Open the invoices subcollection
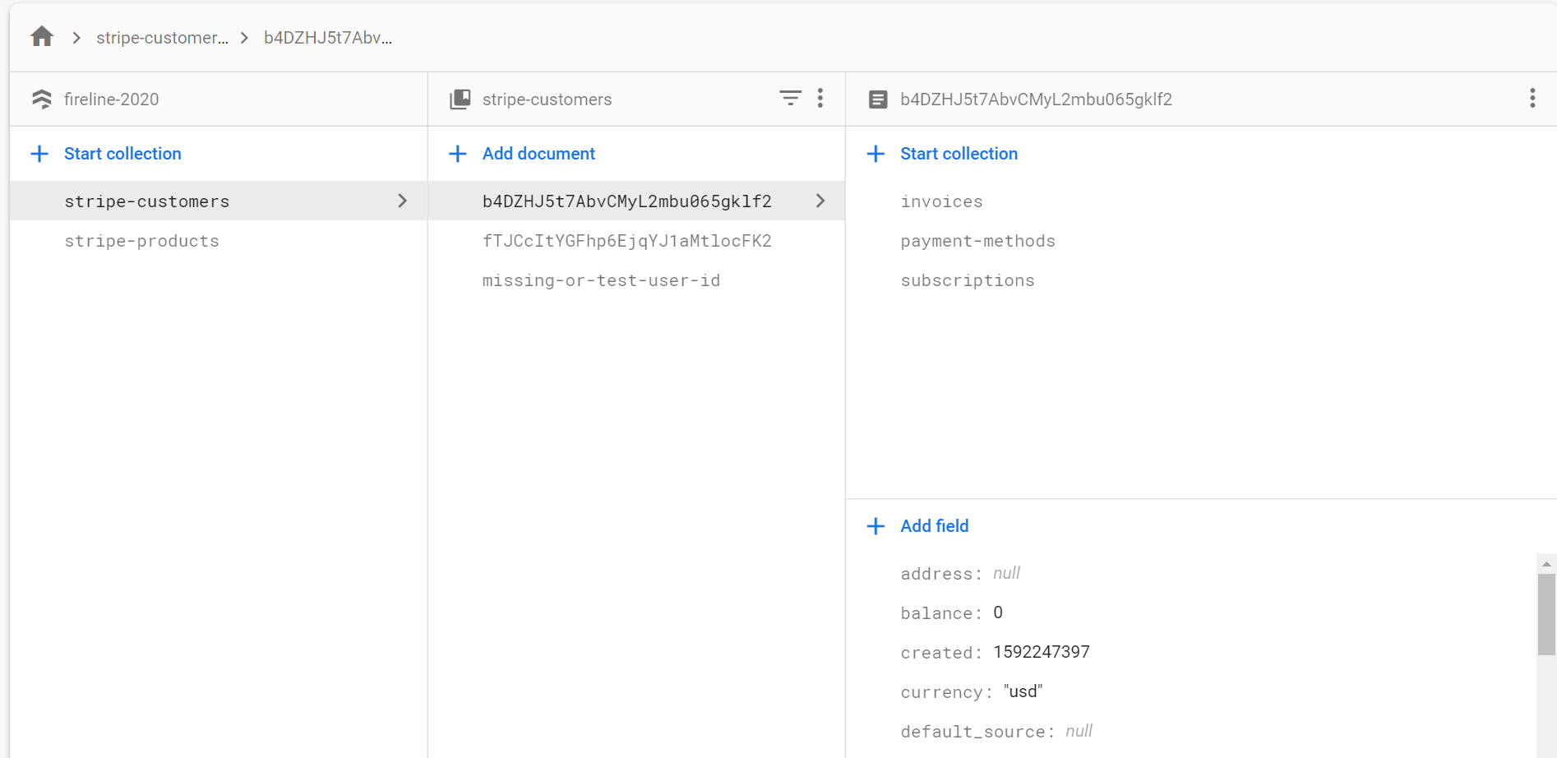 click(x=941, y=201)
